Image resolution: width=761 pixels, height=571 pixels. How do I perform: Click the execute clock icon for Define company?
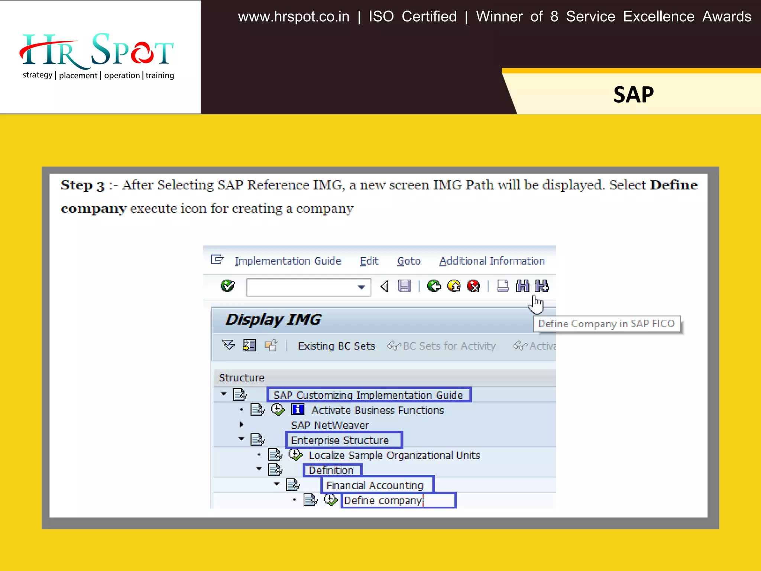click(331, 500)
